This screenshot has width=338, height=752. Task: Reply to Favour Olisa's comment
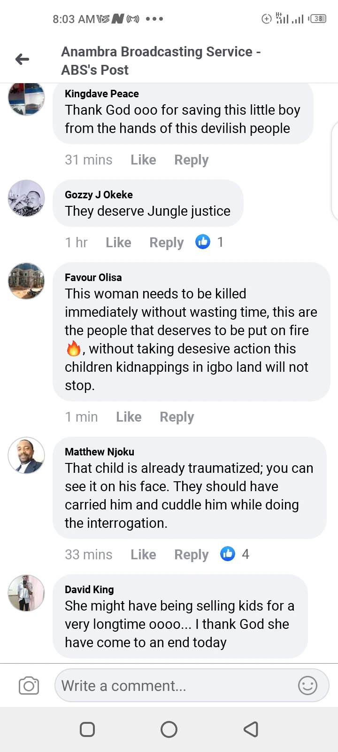pyautogui.click(x=177, y=417)
